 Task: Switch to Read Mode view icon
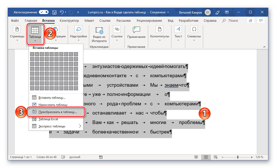(196, 157)
